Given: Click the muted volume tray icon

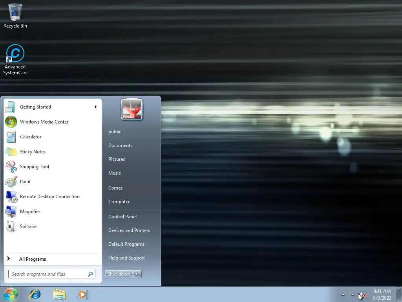Looking at the screenshot, I should tap(362, 295).
